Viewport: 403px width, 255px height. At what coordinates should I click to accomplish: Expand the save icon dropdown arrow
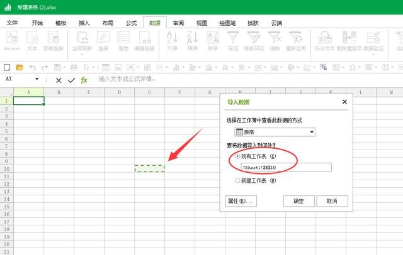[x=64, y=67]
